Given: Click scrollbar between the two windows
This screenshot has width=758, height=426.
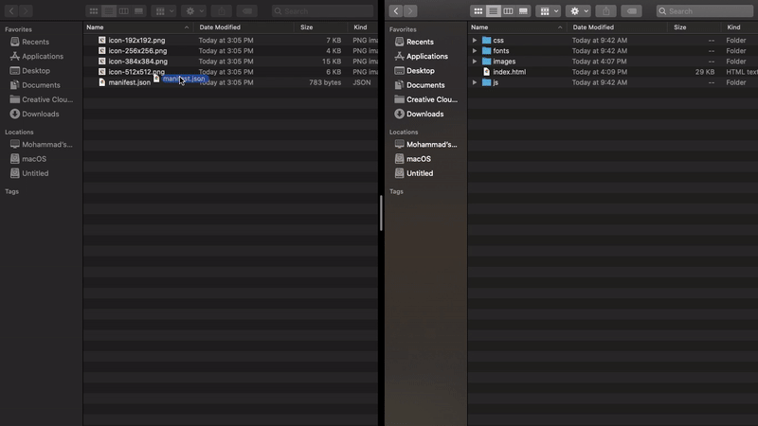Looking at the screenshot, I should [381, 213].
